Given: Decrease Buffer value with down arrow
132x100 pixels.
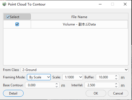Looking at the screenshot, I should point(116,79).
